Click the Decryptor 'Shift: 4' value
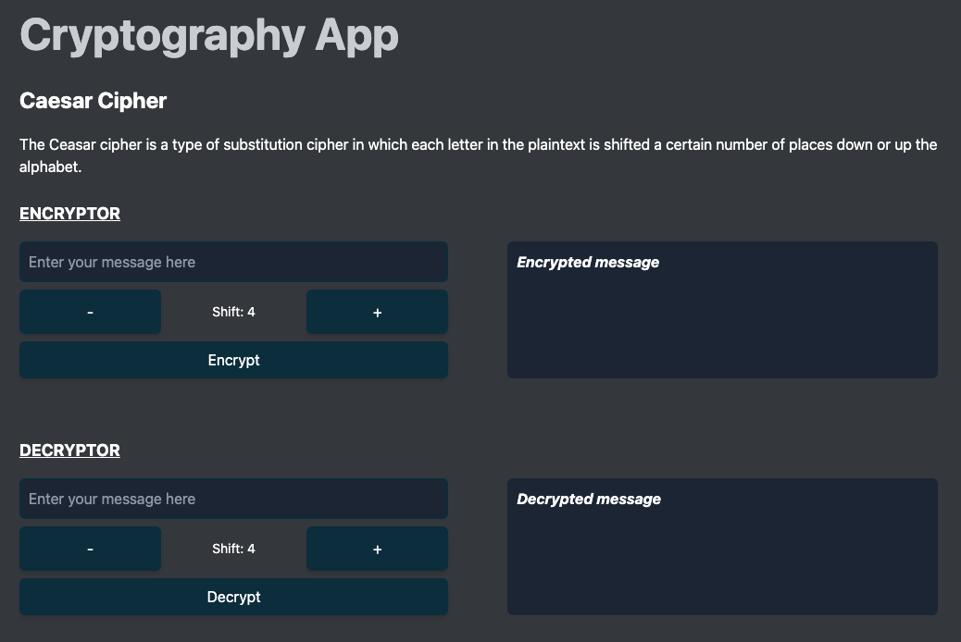Image resolution: width=961 pixels, height=642 pixels. click(233, 549)
